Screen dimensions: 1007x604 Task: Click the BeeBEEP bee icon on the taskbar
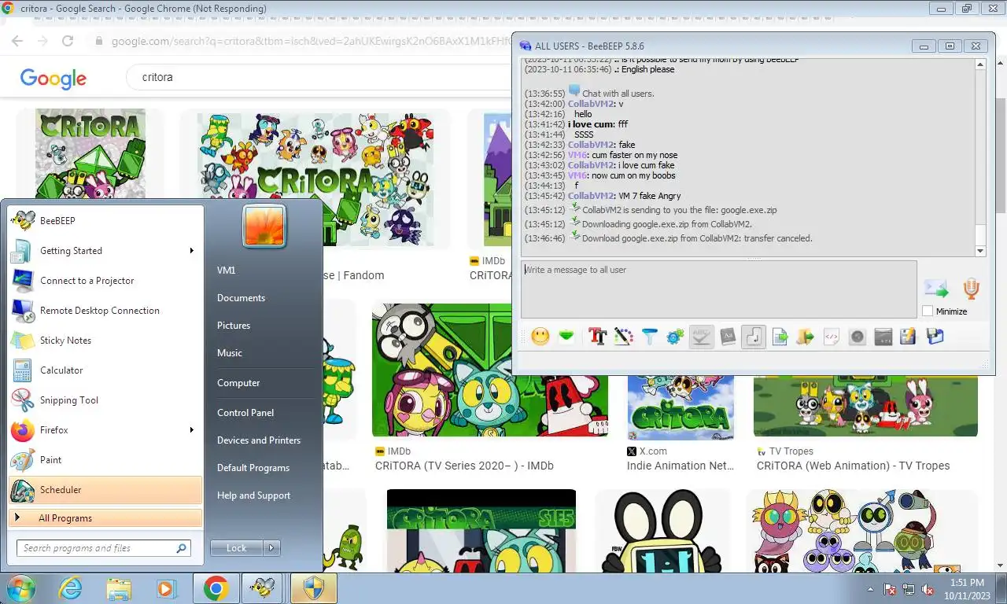262,588
